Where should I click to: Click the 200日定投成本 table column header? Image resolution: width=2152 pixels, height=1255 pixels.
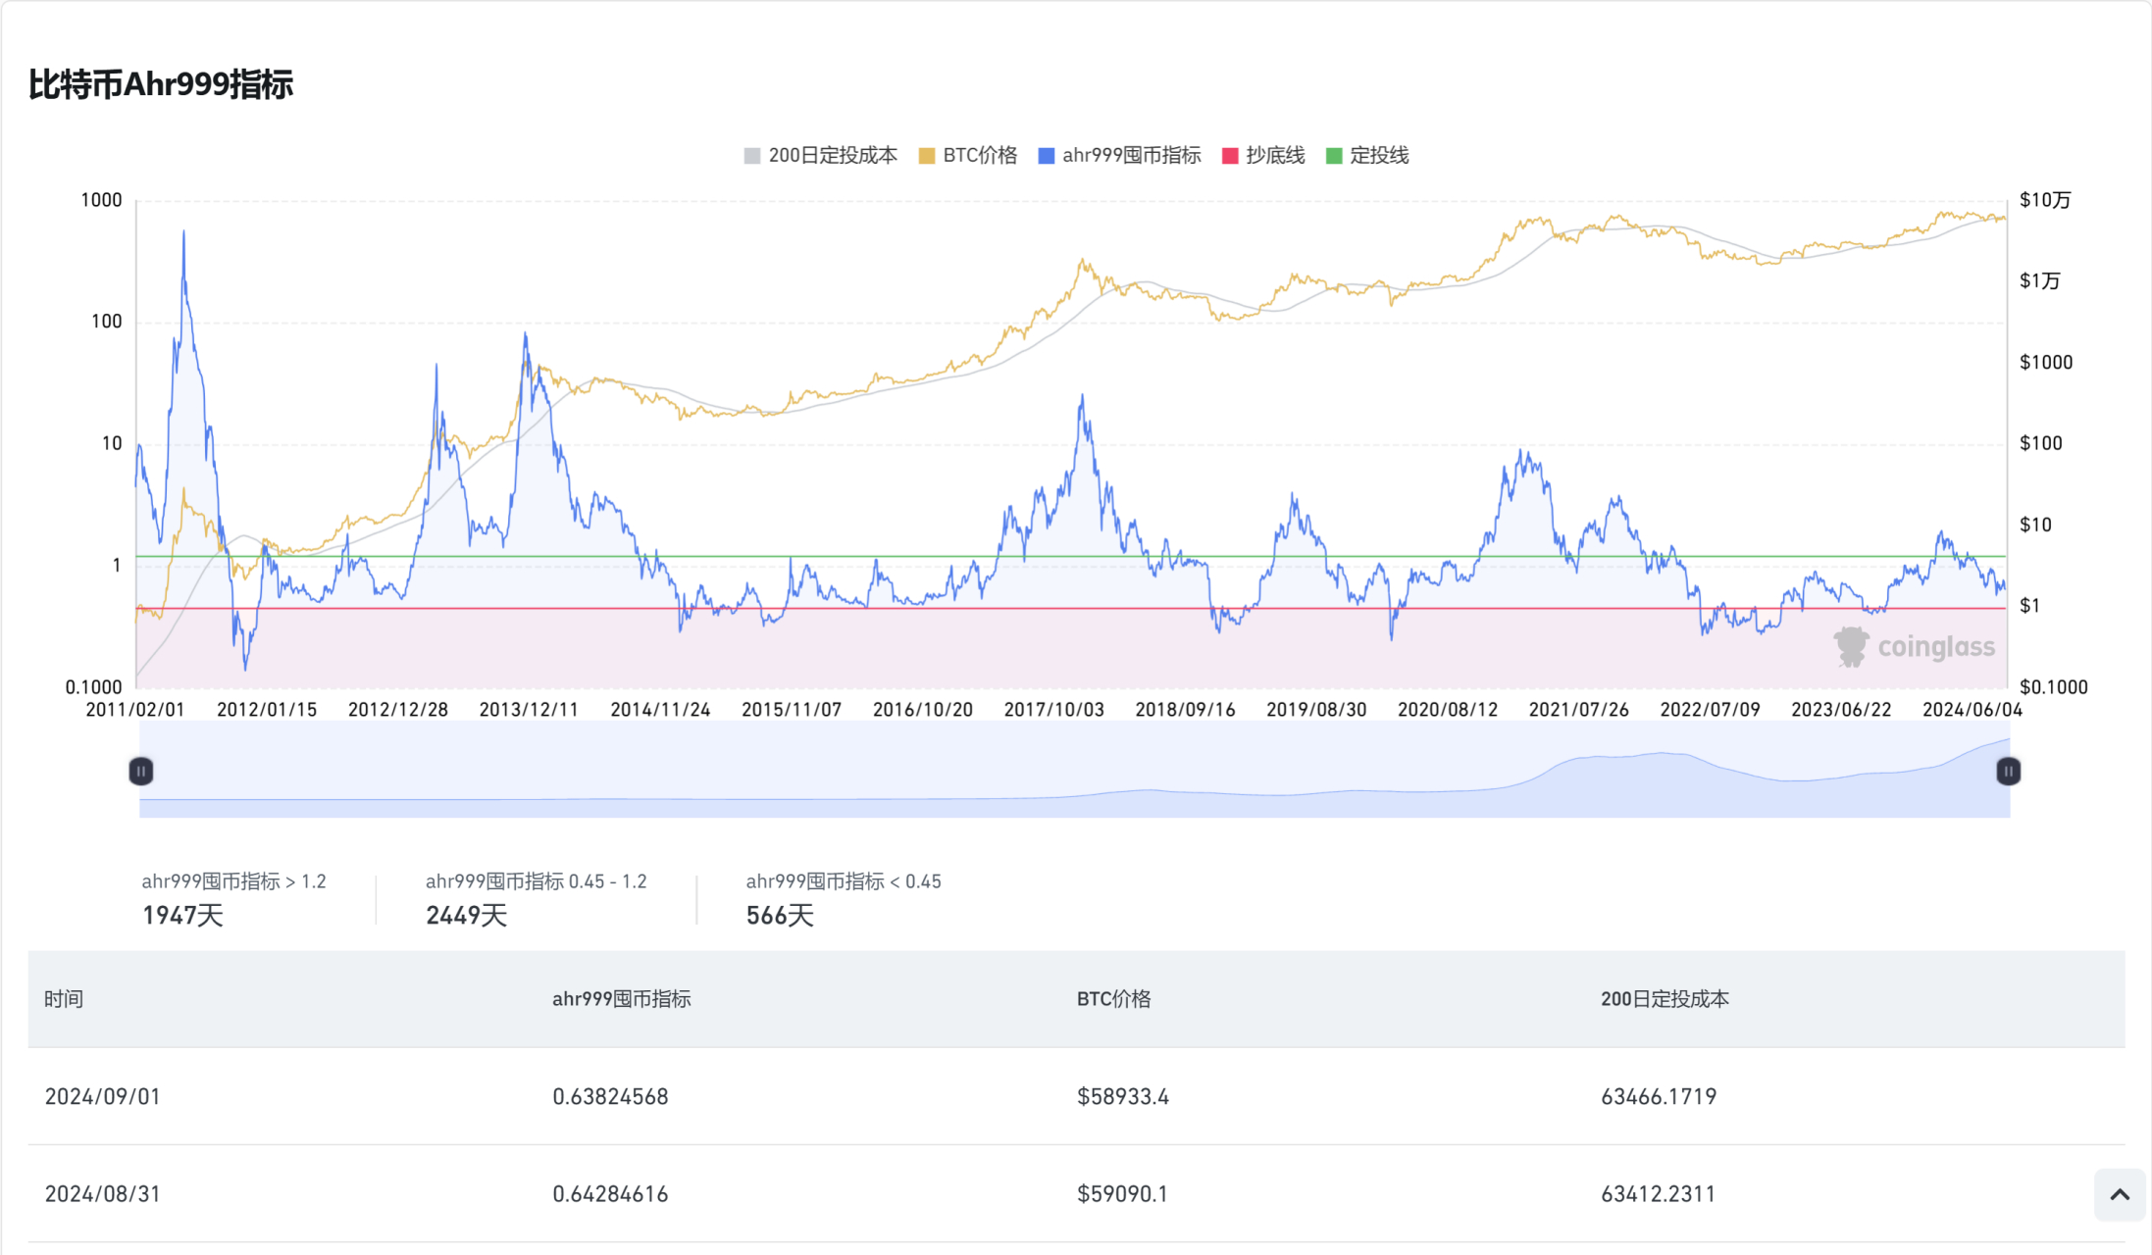tap(1665, 999)
